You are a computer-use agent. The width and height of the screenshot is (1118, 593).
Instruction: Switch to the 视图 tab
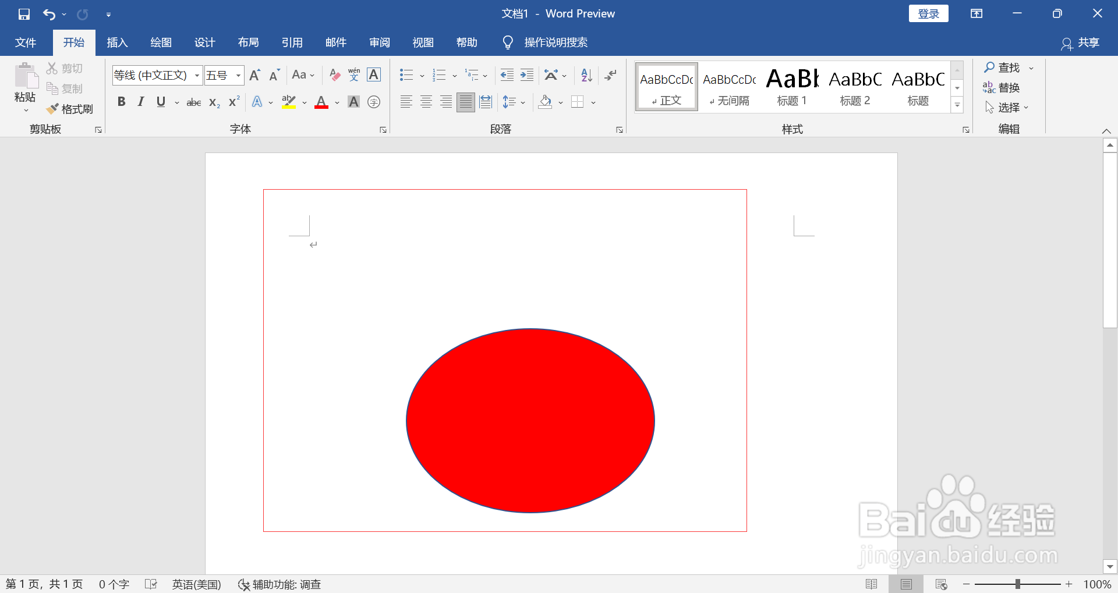point(423,42)
